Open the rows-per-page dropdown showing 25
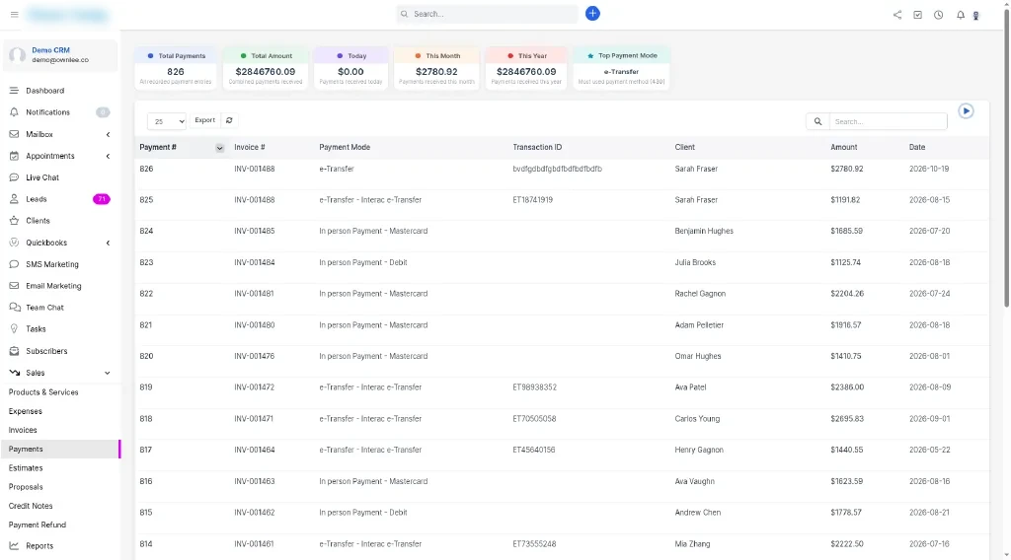Viewport: 1011px width, 560px height. 166,121
